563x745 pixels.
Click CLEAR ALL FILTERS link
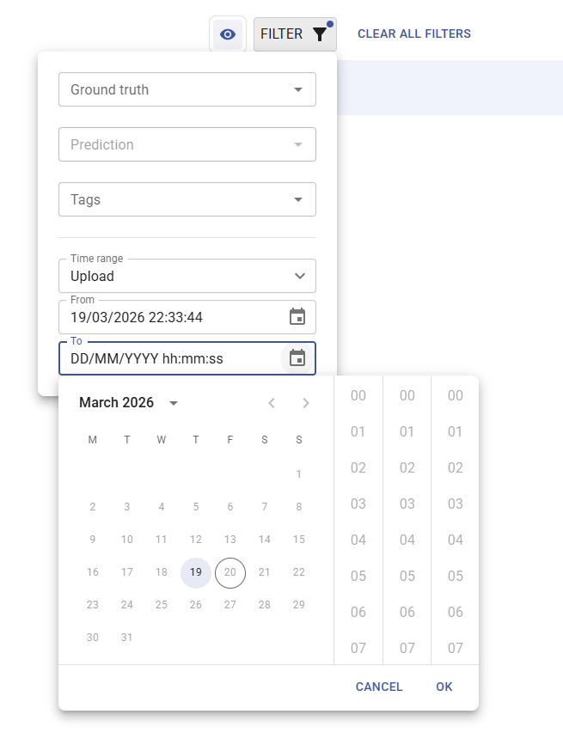tap(413, 34)
